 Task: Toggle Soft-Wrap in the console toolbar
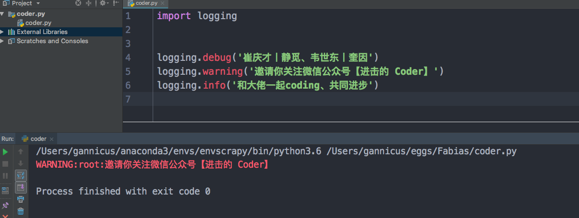click(x=21, y=175)
